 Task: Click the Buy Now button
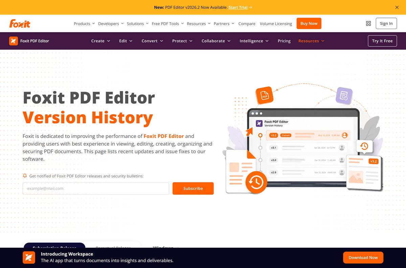tap(309, 23)
